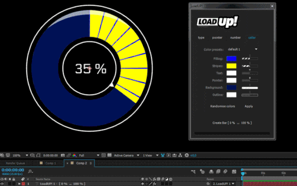Toggle collapse transformations switch on layer 1

pyautogui.click(x=147, y=184)
